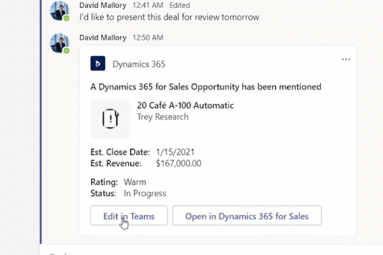Select the opportunity alert thumbnail icon
The height and width of the screenshot is (255, 383).
click(x=110, y=119)
